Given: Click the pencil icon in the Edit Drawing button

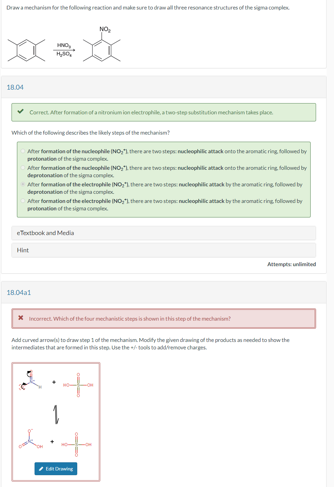Looking at the screenshot, I should point(42,469).
